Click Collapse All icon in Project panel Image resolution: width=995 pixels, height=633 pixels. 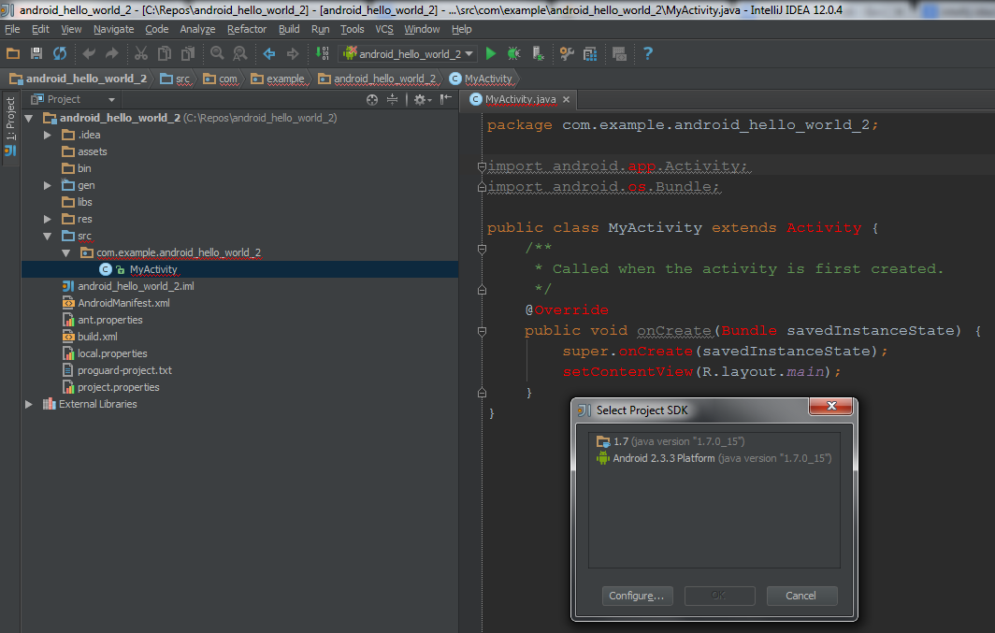click(392, 100)
